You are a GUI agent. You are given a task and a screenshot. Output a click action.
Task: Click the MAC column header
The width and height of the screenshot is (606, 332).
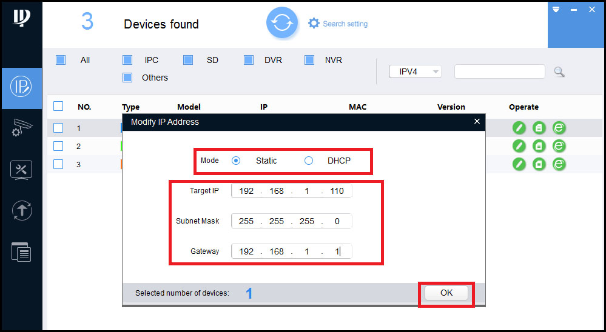[358, 107]
